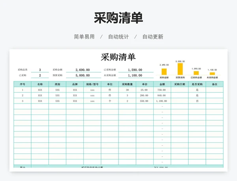Click the 简单易用 subtitle text

(84, 37)
